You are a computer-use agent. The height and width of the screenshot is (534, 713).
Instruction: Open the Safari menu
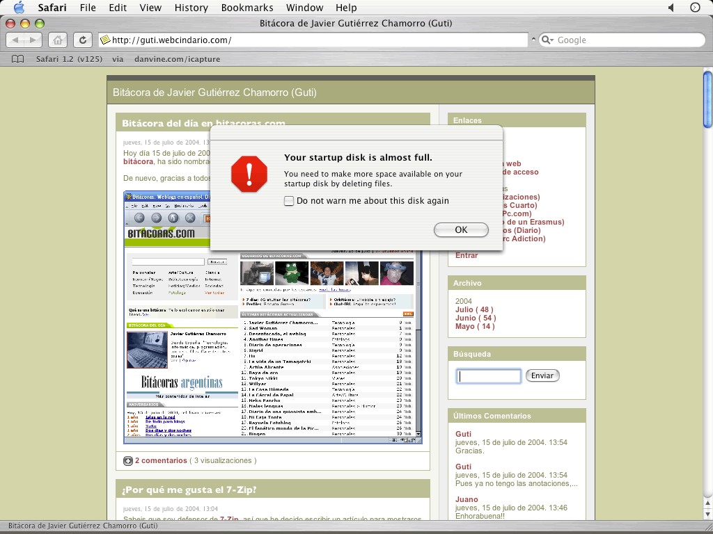[x=51, y=8]
